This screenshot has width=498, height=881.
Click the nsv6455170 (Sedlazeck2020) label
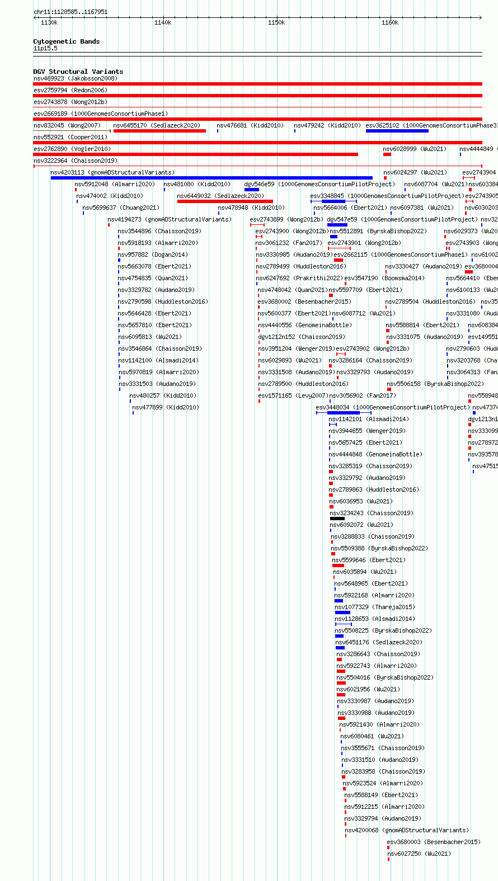click(156, 125)
